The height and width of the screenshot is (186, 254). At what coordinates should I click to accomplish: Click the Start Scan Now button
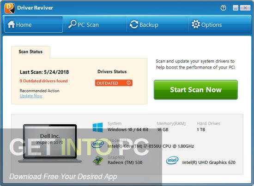(x=196, y=90)
